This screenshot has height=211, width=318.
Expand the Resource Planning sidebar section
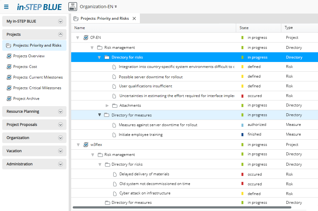pos(61,111)
